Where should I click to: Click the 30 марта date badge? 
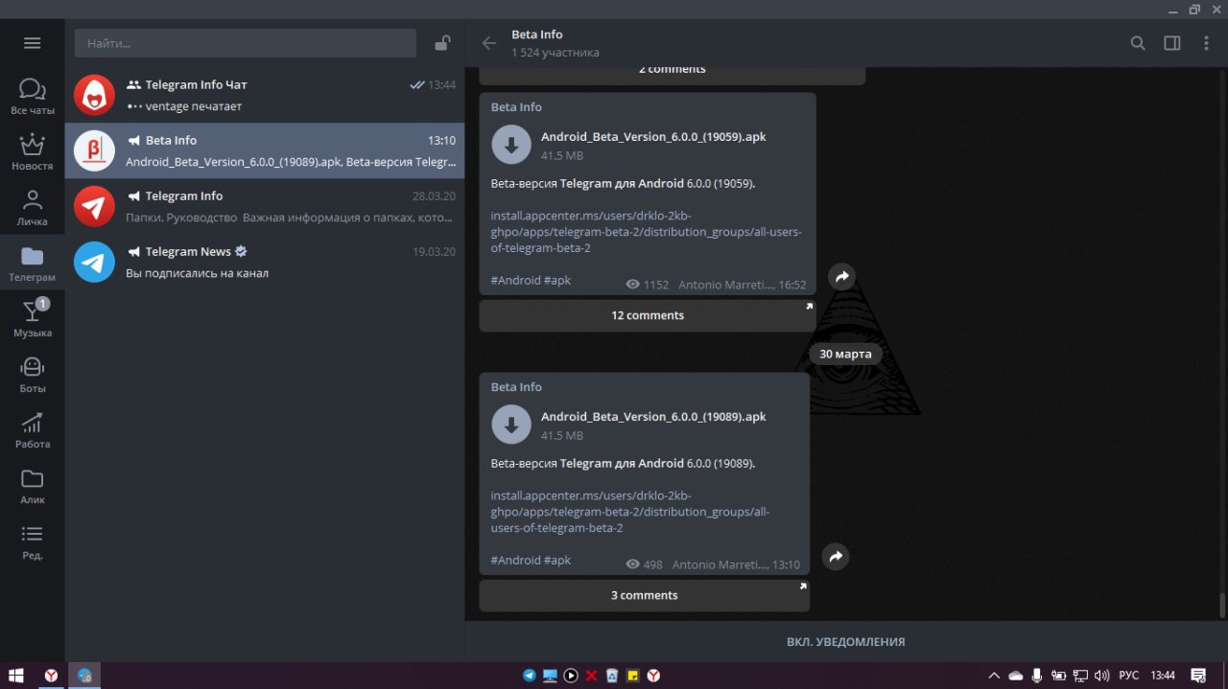tap(846, 354)
